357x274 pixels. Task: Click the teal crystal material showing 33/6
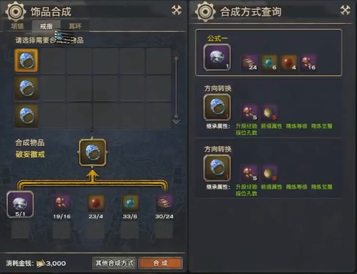(130, 203)
